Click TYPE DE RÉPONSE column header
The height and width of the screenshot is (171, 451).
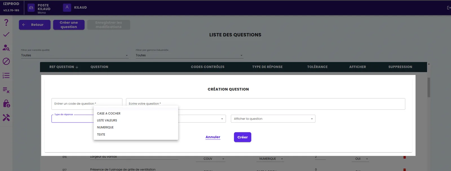pos(267,67)
